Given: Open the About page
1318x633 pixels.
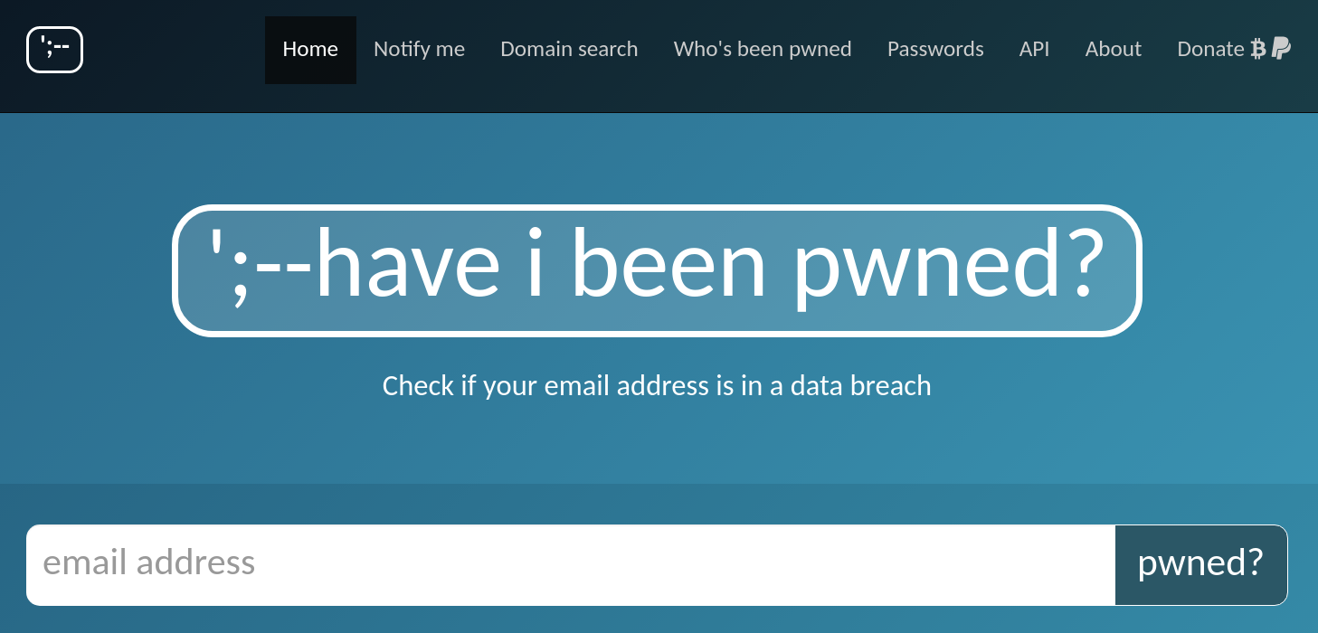Looking at the screenshot, I should coord(1113,50).
